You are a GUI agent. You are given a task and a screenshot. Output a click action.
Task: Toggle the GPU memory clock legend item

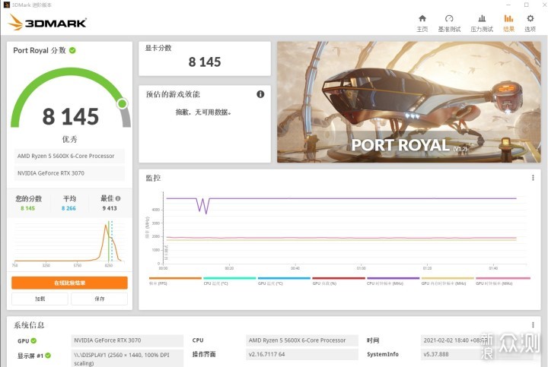coord(448,281)
